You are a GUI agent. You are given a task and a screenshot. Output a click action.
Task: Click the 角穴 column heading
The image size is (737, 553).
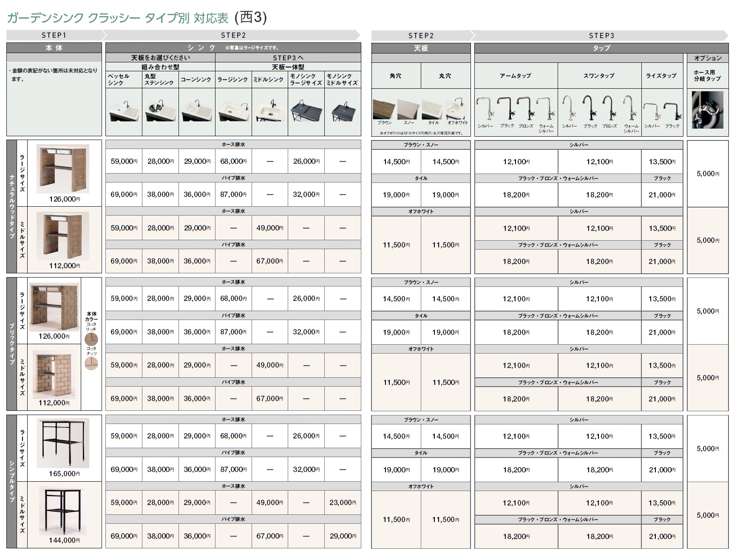pyautogui.click(x=396, y=76)
